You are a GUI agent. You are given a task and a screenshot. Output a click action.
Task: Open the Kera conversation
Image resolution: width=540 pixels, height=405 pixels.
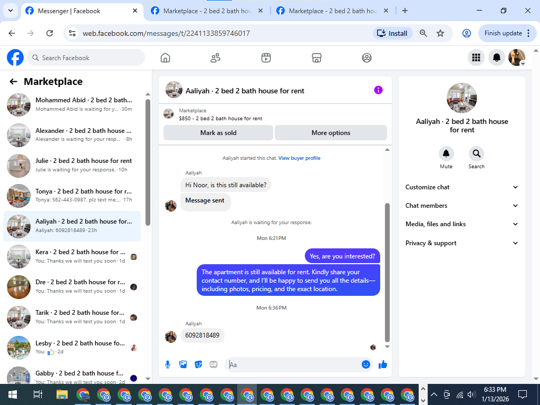[72, 256]
